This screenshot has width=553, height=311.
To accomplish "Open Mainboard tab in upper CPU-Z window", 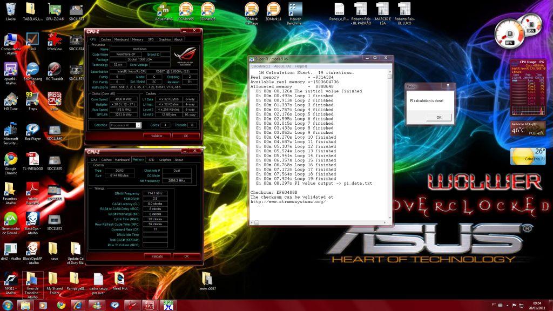I will (x=122, y=39).
